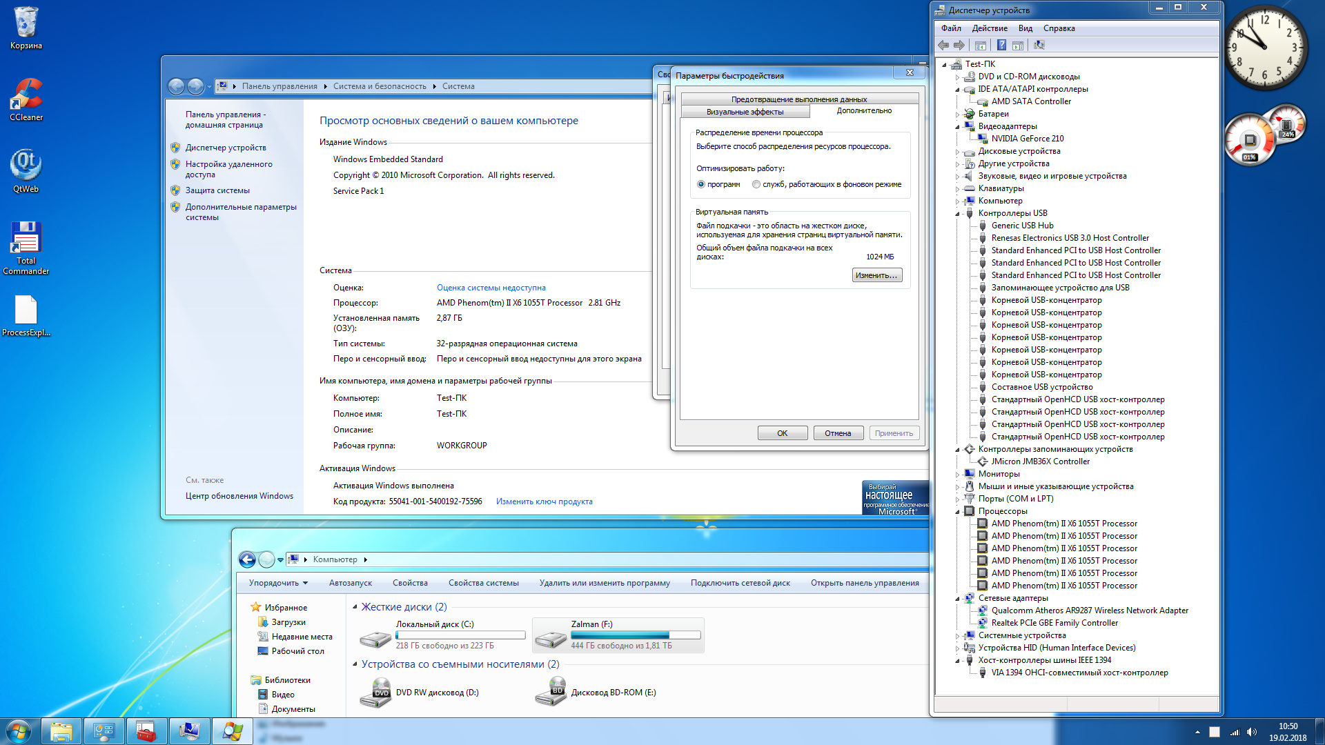
Task: Collapse the Processors tree node
Action: (958, 512)
